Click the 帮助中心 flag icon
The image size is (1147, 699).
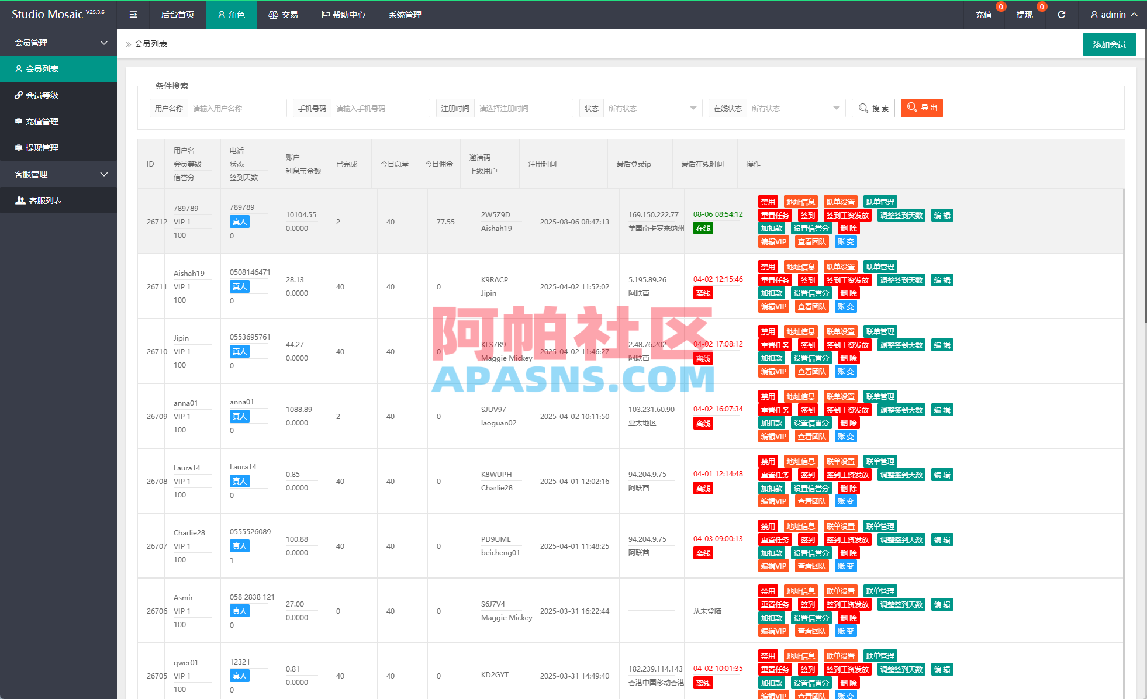click(x=326, y=15)
